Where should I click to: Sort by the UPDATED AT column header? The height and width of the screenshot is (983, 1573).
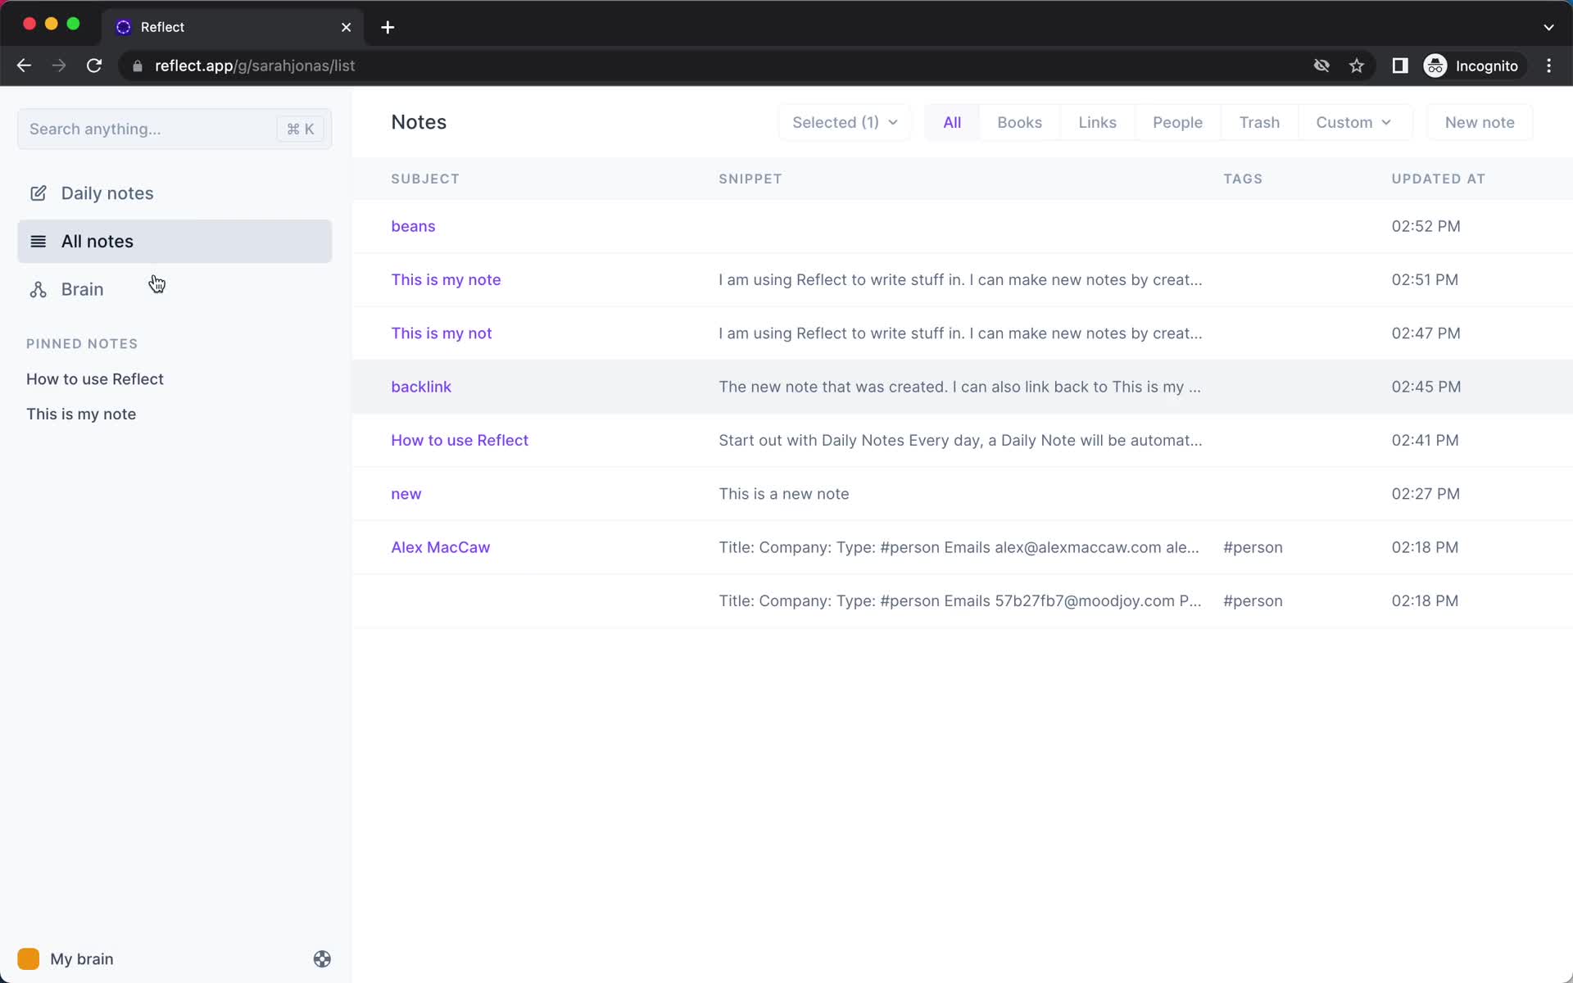pyautogui.click(x=1438, y=179)
